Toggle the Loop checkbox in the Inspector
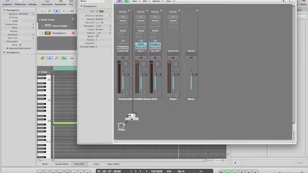Viewport: 308px width, 173px height. [x=20, y=21]
